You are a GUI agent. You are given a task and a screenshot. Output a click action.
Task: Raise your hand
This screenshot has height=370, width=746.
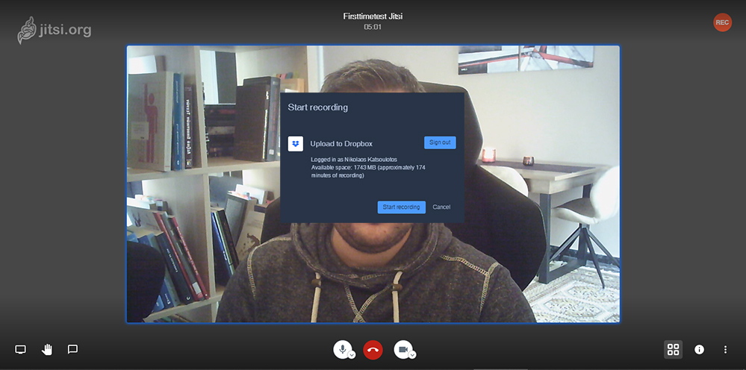(x=46, y=350)
